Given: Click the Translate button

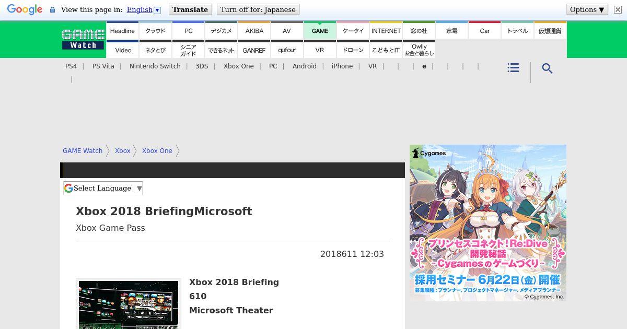Looking at the screenshot, I should pos(190,9).
